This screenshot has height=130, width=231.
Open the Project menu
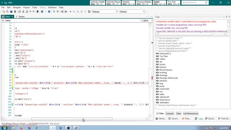tap(26, 7)
